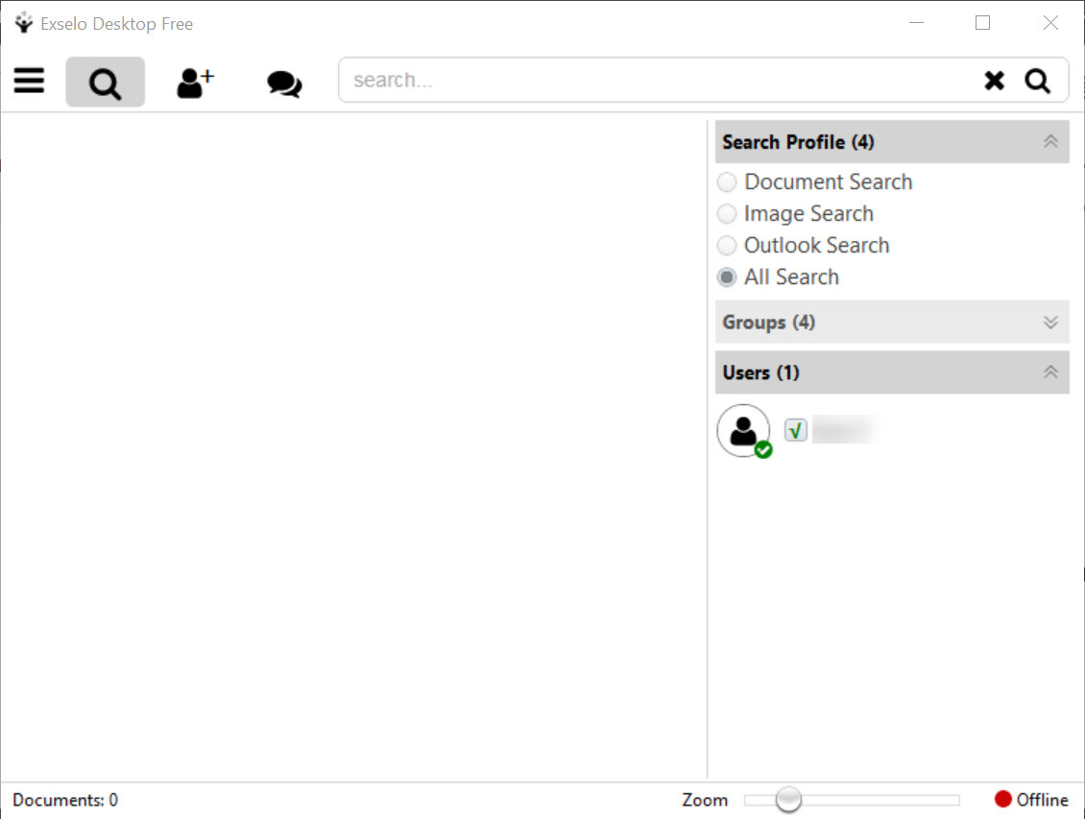Clear the search field with the X icon
1085x819 pixels.
pos(994,81)
